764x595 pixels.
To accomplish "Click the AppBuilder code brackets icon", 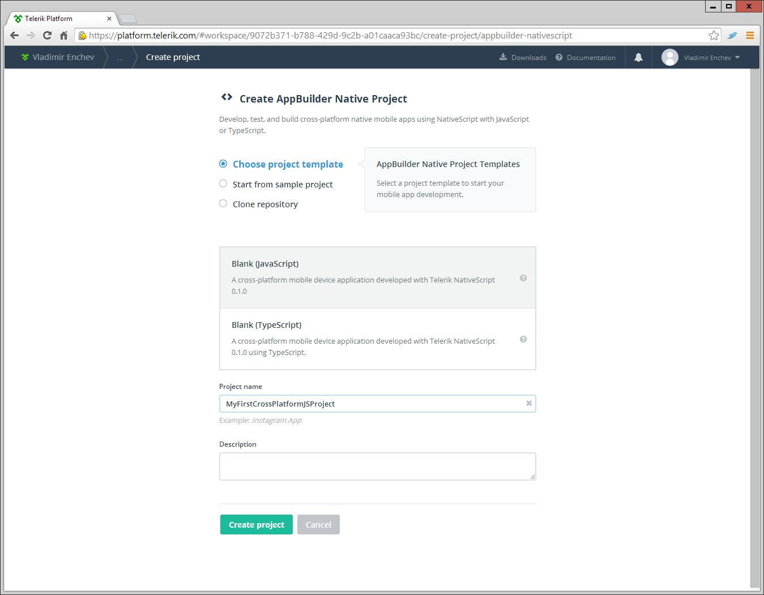I will 227,97.
